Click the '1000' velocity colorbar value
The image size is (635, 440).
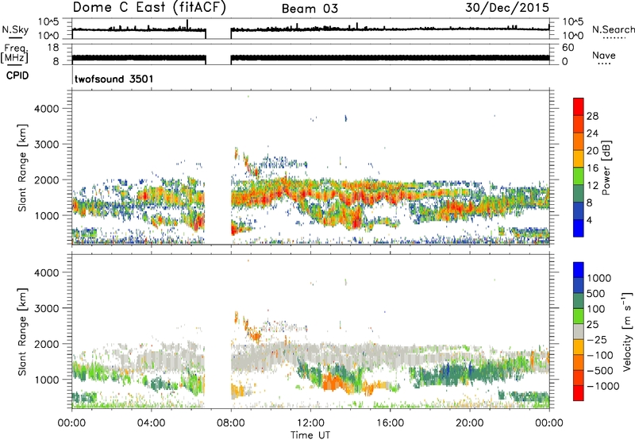tap(599, 278)
